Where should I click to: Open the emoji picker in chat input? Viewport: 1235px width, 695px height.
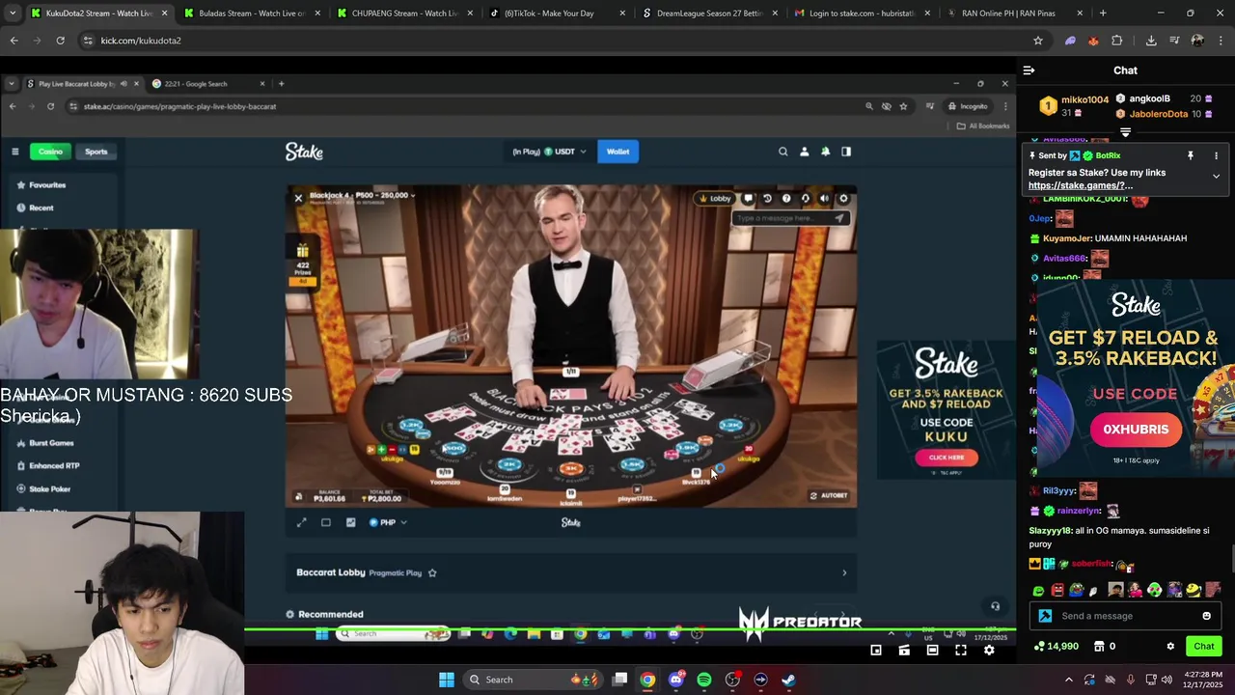click(x=1206, y=616)
